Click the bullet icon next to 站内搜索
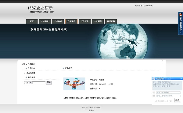 (26, 77)
